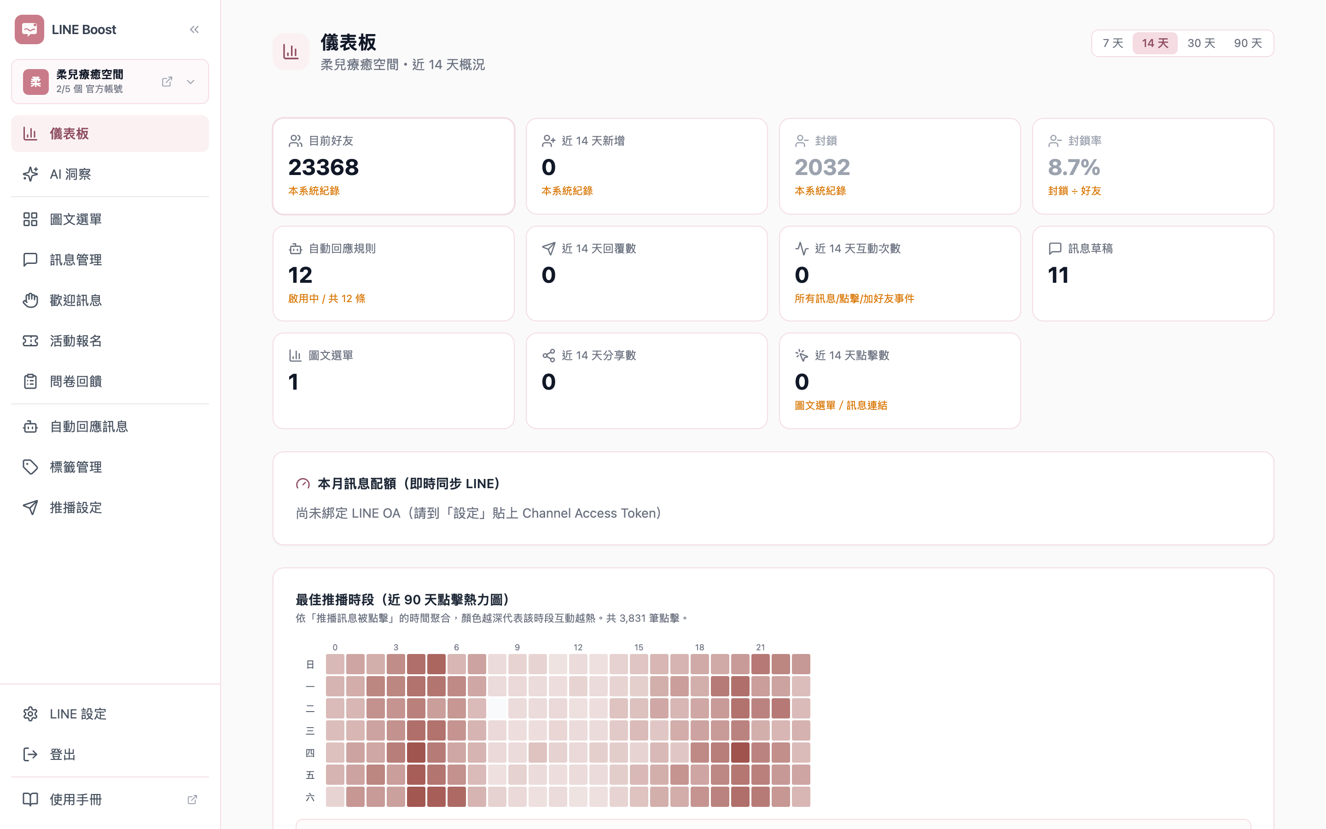Click the 本月訊息配額 gauge icon

tap(303, 484)
